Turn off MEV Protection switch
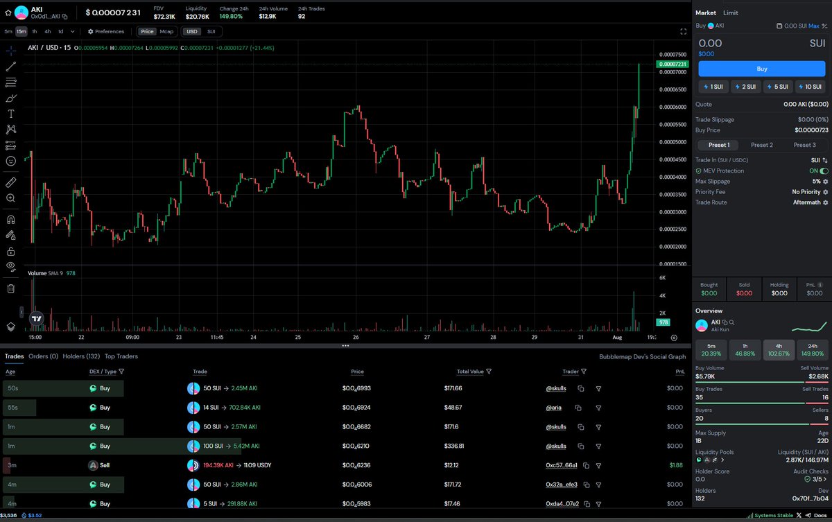 (824, 171)
